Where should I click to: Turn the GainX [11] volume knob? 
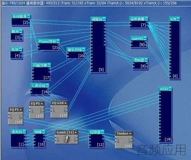(x=66, y=139)
